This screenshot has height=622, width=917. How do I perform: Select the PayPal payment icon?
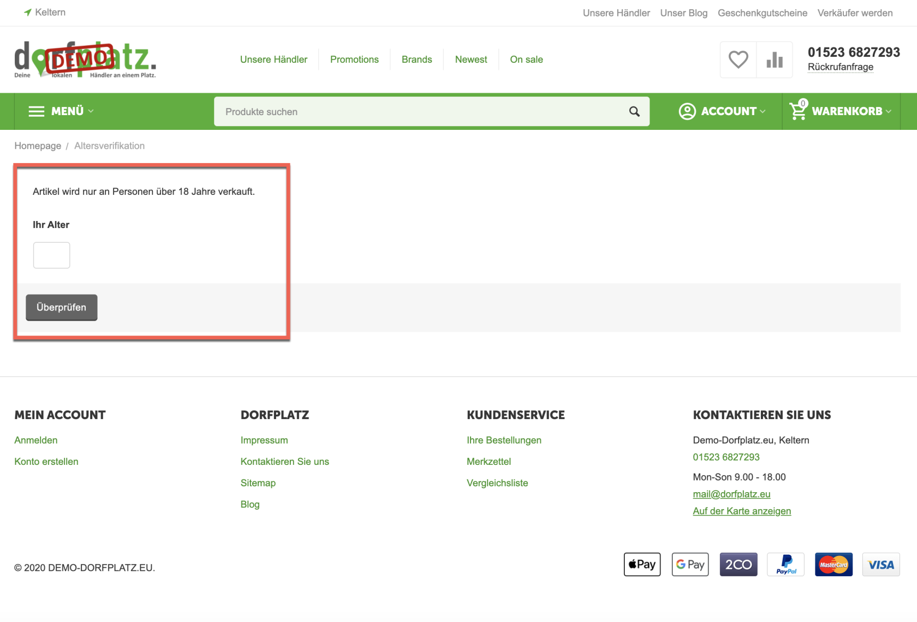(786, 564)
